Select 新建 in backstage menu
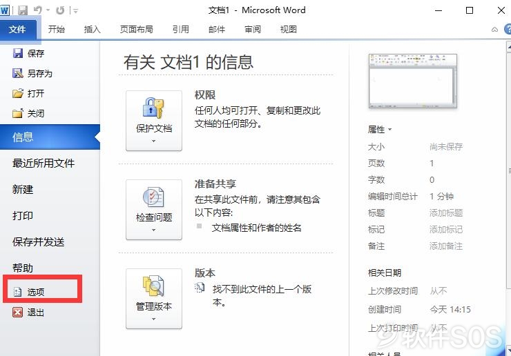The height and width of the screenshot is (356, 511). 23,189
